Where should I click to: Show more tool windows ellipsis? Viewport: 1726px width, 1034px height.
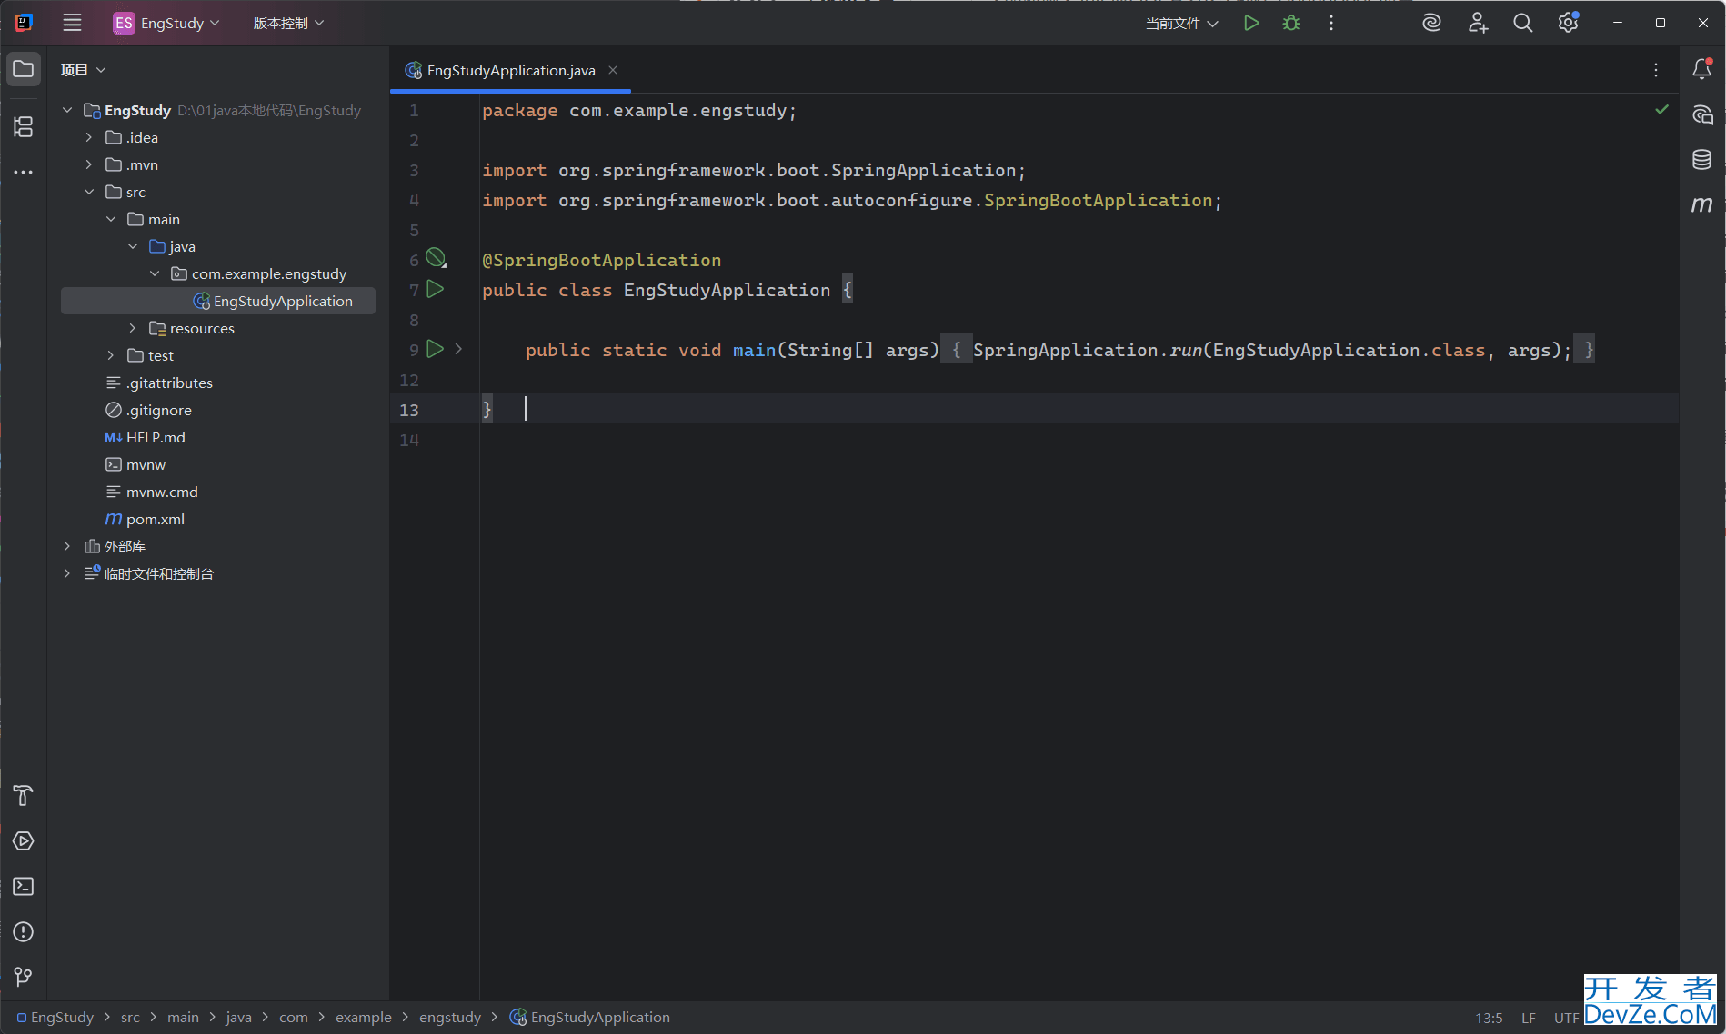tap(24, 172)
